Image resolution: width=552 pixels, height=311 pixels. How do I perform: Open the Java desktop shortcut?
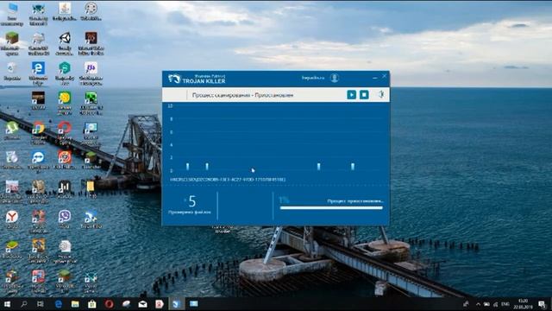tap(65, 11)
